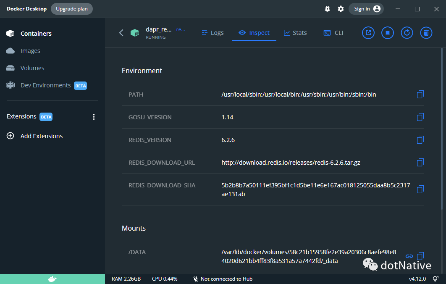Copy the GOSU_VERSION value

click(x=420, y=117)
